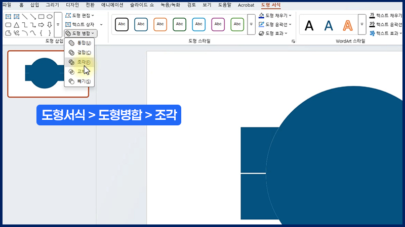Screen dimensions: 405x227
Task: Switch to the 삽입 tab
Action: coord(34,5)
